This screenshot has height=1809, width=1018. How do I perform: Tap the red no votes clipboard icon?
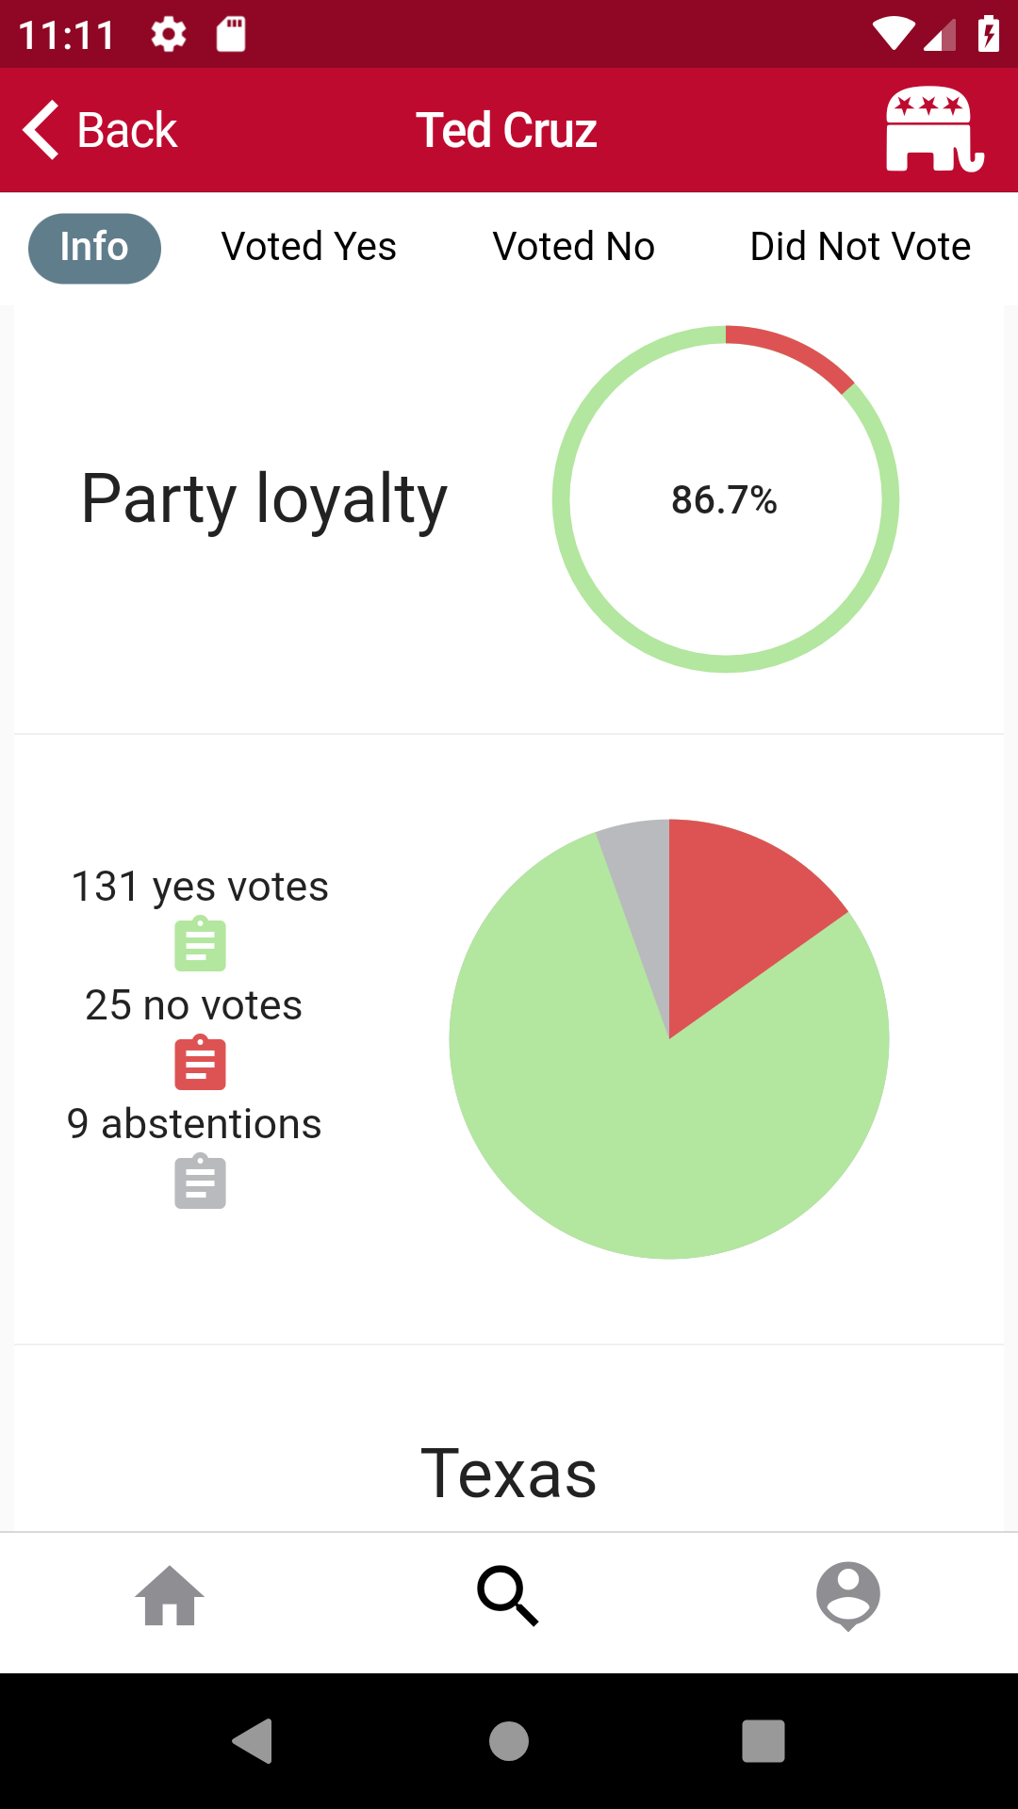(200, 1063)
